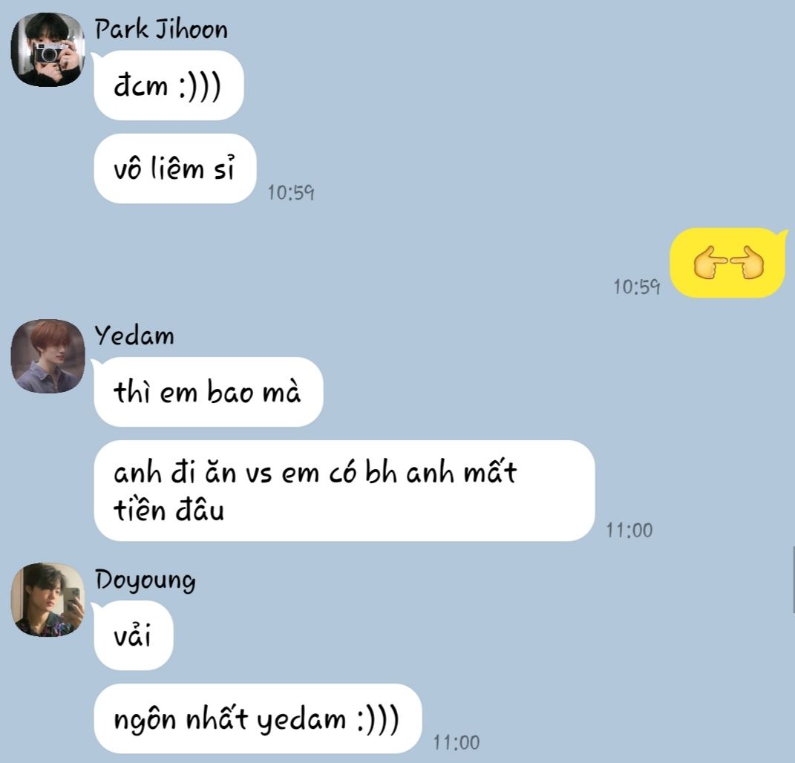Viewport: 795px width, 763px height.
Task: Open Yedam's profile avatar
Action: coord(48,356)
